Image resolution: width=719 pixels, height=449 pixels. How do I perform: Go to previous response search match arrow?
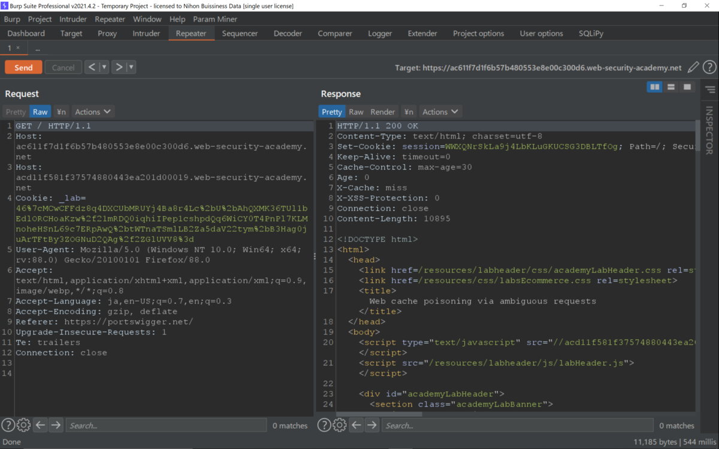pyautogui.click(x=356, y=425)
